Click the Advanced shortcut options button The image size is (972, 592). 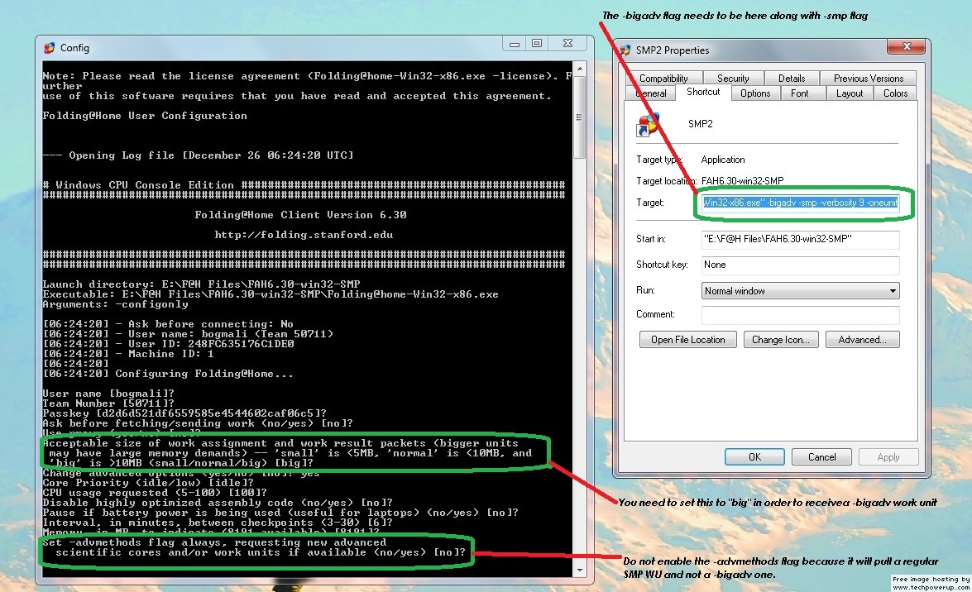click(863, 339)
